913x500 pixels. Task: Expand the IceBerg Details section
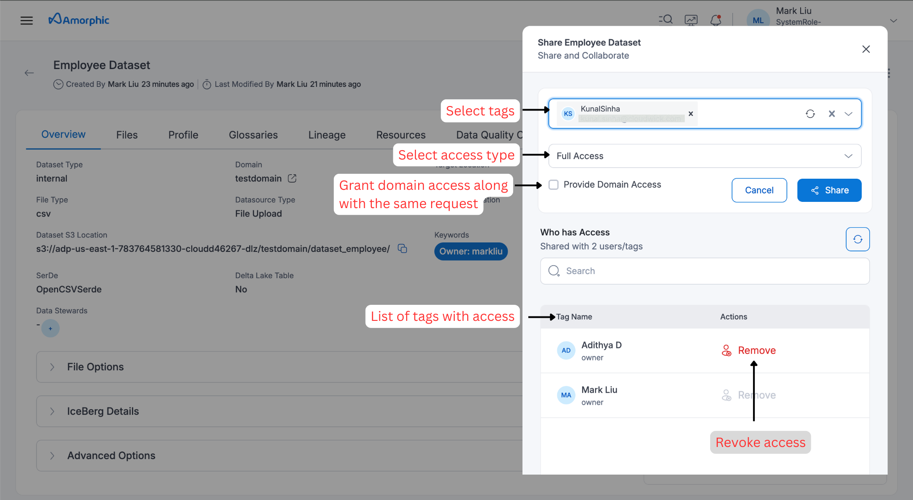pos(103,411)
